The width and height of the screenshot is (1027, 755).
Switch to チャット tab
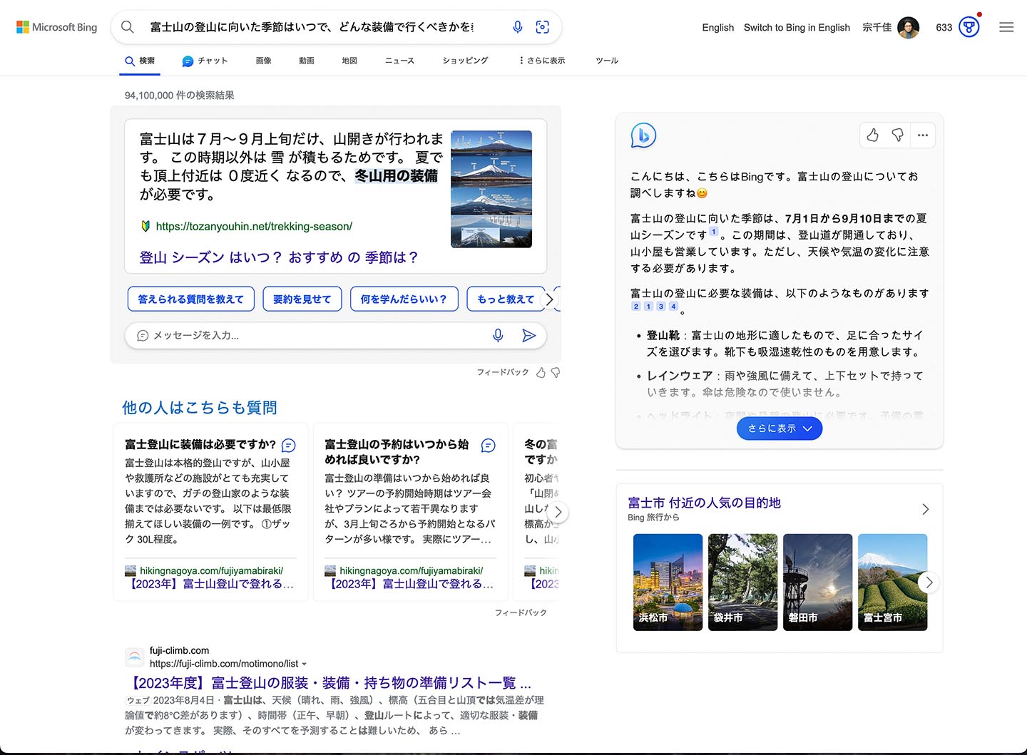pyautogui.click(x=205, y=61)
